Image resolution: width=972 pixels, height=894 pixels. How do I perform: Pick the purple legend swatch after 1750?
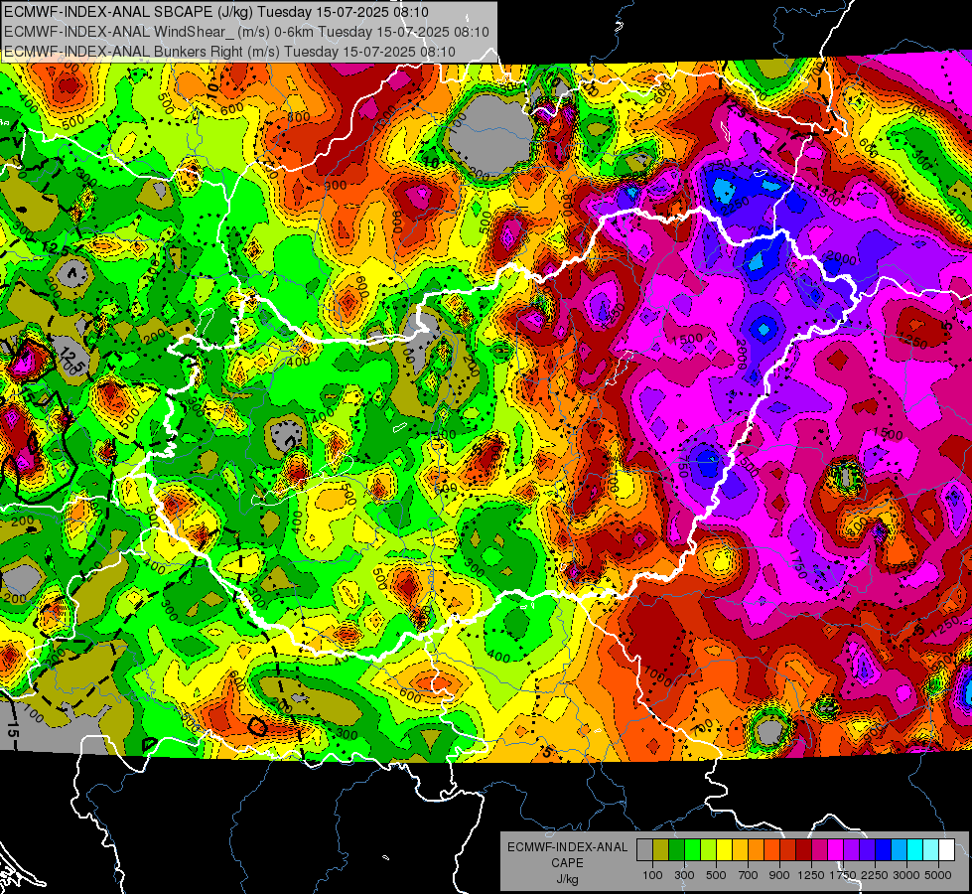[851, 850]
